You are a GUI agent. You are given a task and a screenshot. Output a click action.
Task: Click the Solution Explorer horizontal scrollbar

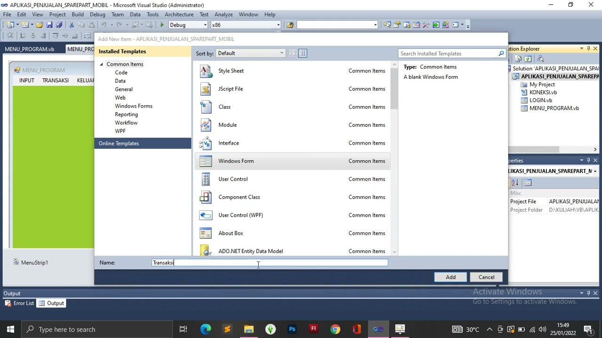tap(534, 150)
